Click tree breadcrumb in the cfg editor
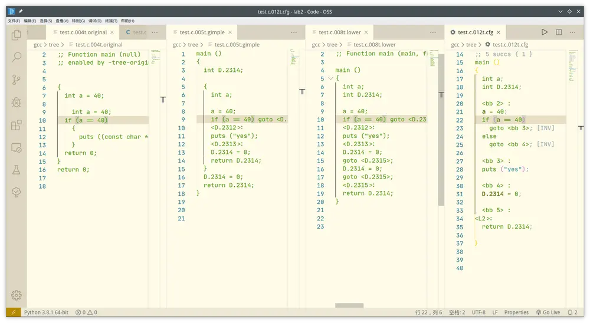Viewport: 590px width, 323px height. [x=471, y=45]
